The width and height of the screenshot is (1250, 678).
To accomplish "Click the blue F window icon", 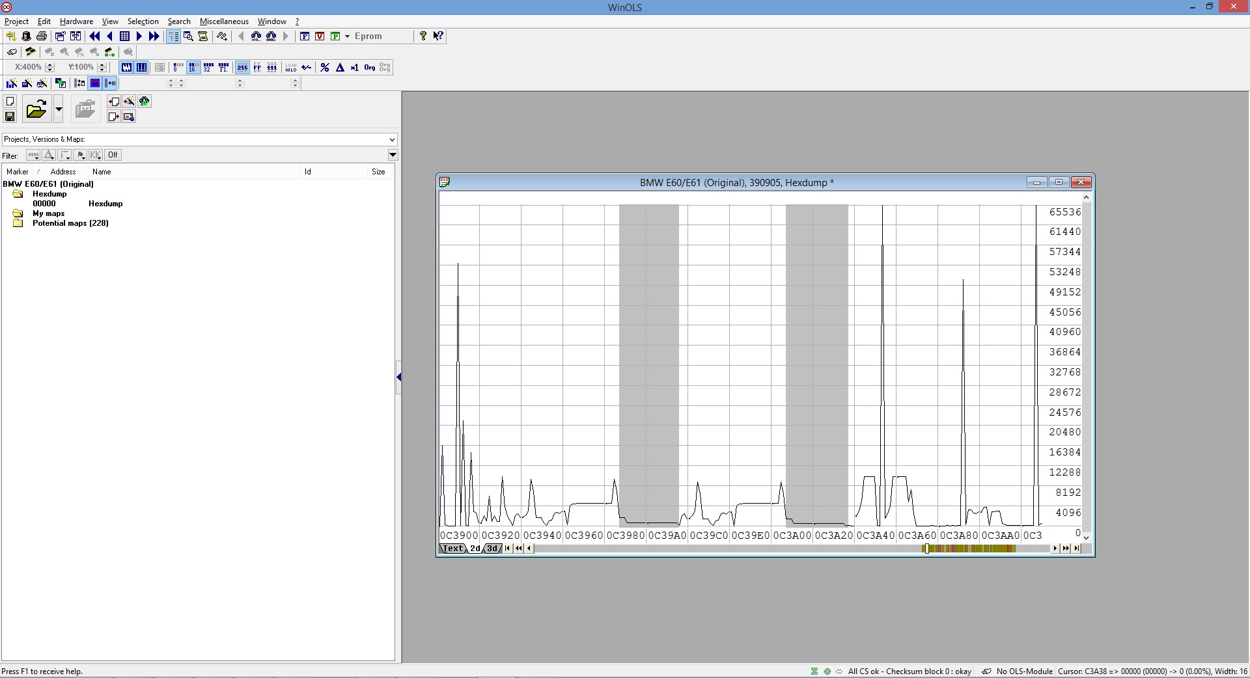I will click(x=304, y=36).
